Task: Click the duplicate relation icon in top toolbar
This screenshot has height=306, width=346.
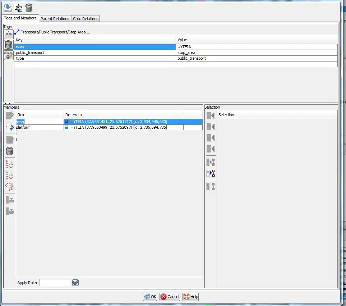Action: click(x=18, y=8)
